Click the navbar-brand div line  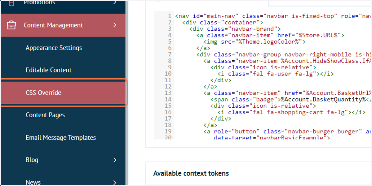click(x=235, y=29)
